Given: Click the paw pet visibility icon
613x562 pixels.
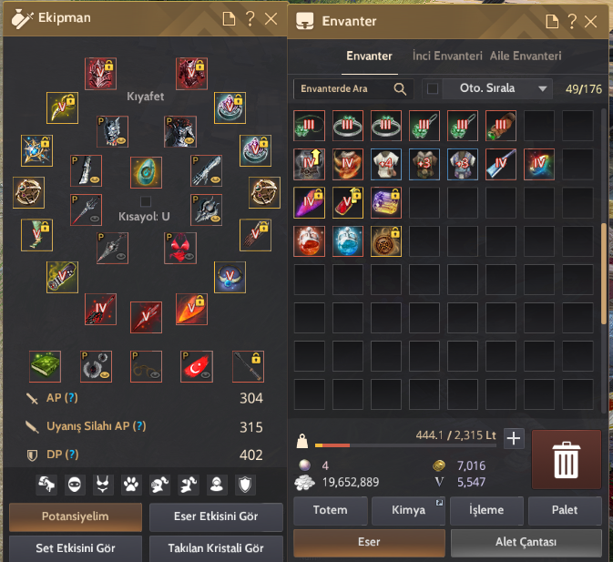Looking at the screenshot, I should (131, 485).
